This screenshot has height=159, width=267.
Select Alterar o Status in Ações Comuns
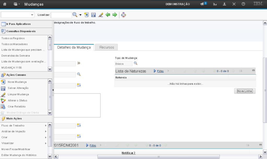17,100
